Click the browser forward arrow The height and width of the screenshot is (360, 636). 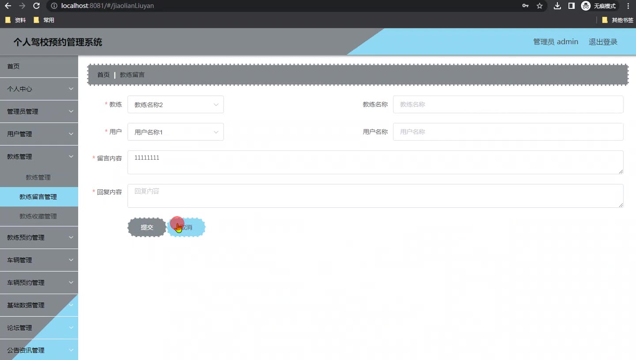(x=22, y=6)
